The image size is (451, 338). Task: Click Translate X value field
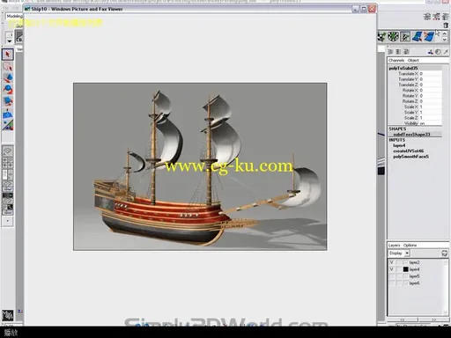(430, 74)
